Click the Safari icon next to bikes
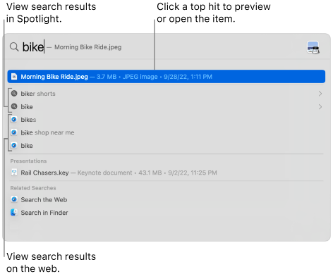The image size is (333, 274). tap(14, 120)
